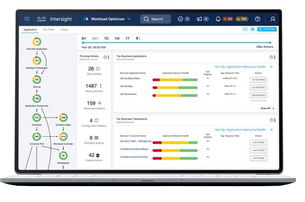The image size is (305, 202).
Task: Click the Top Business Applications clock icon
Action: pos(271,57)
